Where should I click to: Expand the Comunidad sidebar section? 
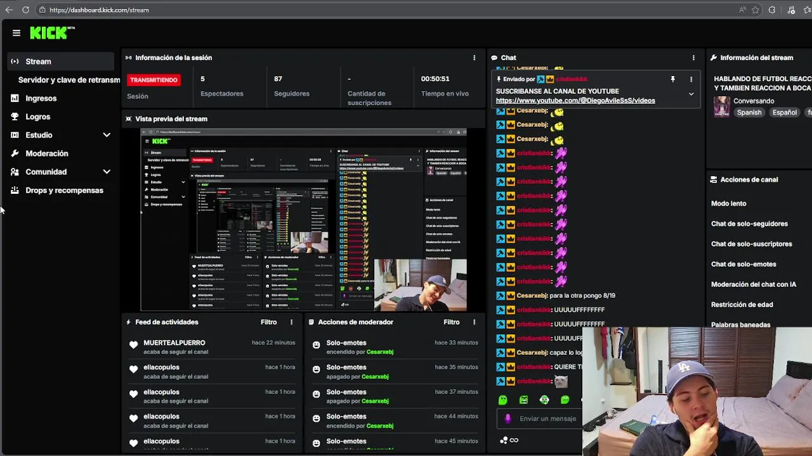coord(107,172)
